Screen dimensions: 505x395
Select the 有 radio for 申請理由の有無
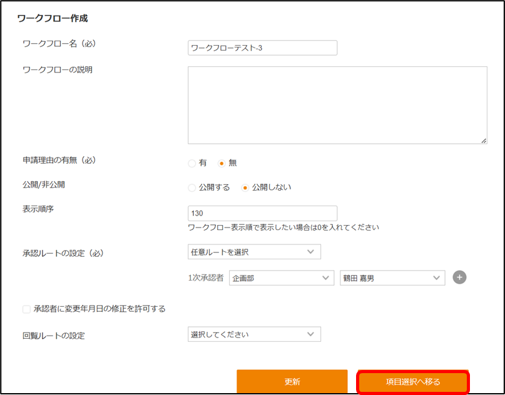point(192,163)
